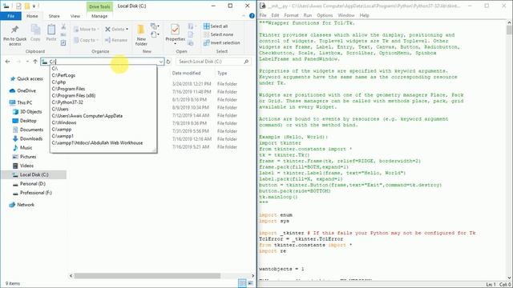Open the Run menu in IDLE editor
513x288 pixels.
(x=308, y=15)
